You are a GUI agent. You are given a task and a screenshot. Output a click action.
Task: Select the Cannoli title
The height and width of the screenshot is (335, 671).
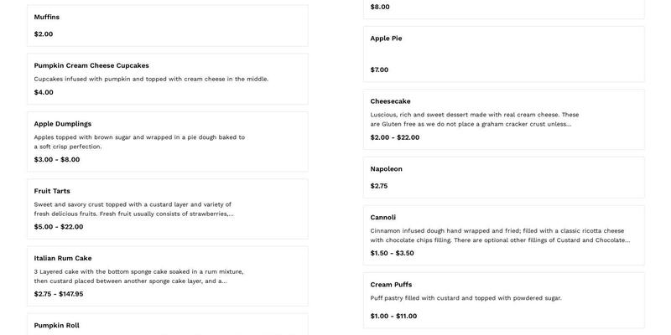(x=383, y=217)
